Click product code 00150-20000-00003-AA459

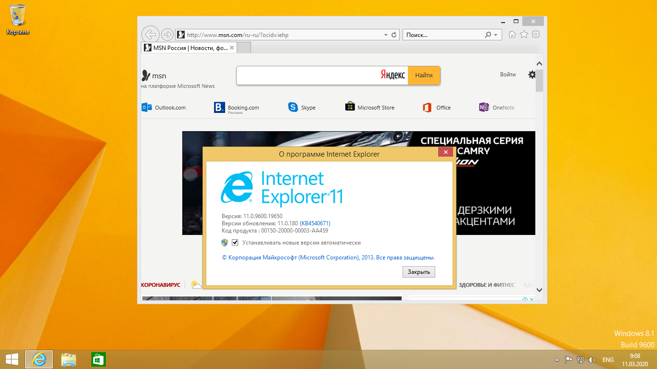[294, 231]
